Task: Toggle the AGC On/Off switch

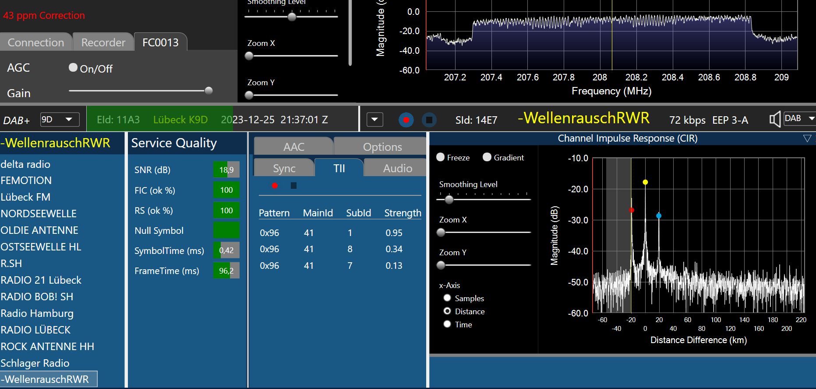Action: 73,68
